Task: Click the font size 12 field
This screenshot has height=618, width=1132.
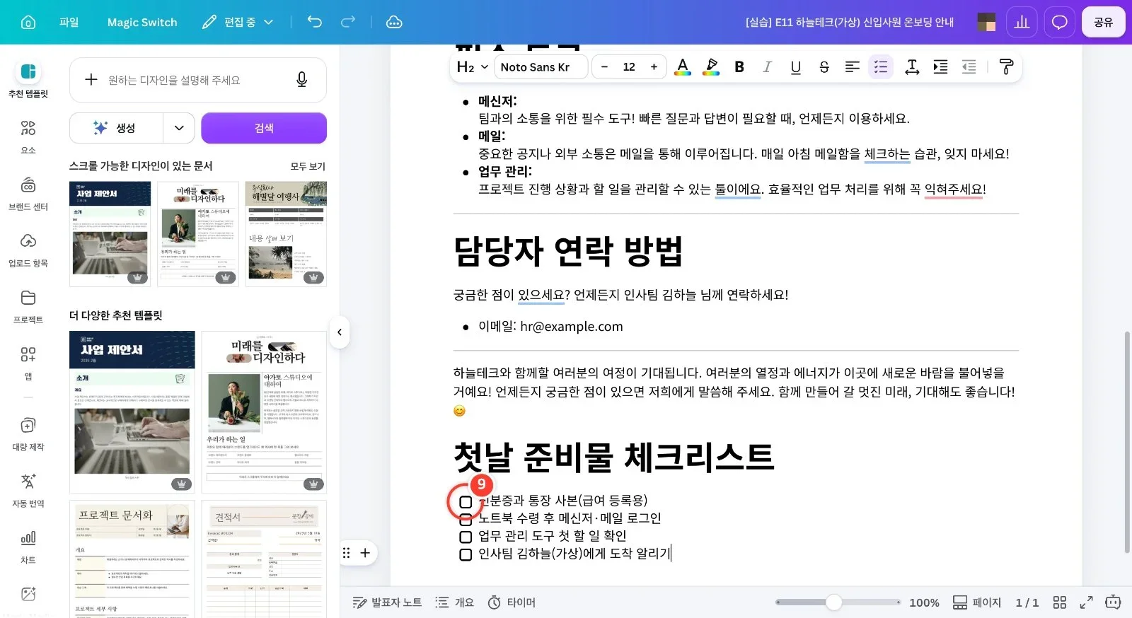Action: coord(629,67)
